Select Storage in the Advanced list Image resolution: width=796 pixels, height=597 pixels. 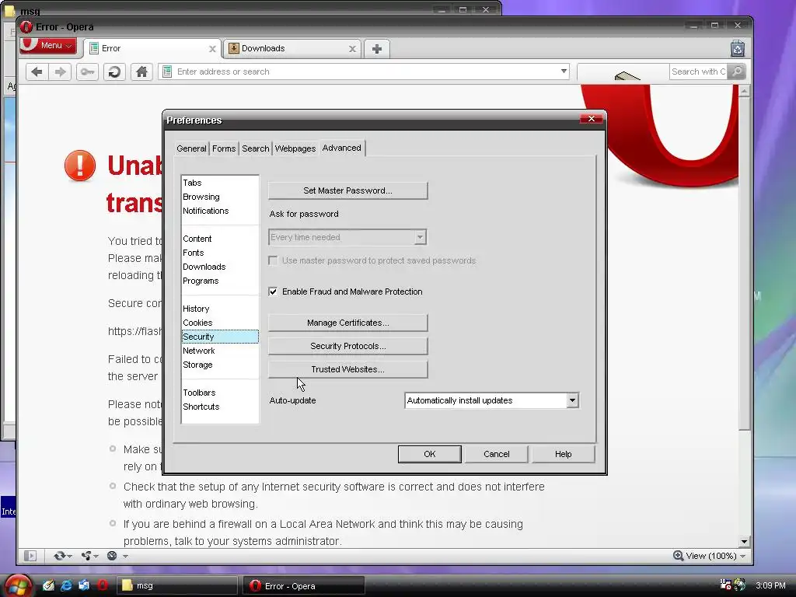pos(220,365)
